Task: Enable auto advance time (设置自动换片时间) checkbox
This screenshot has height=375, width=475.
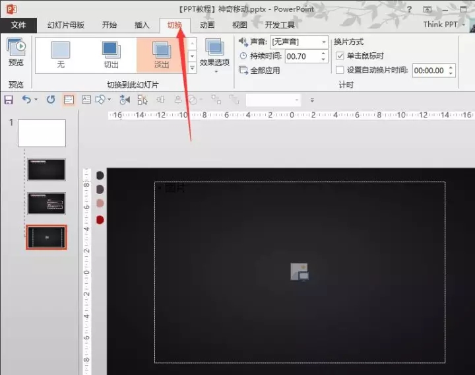Action: pos(340,70)
